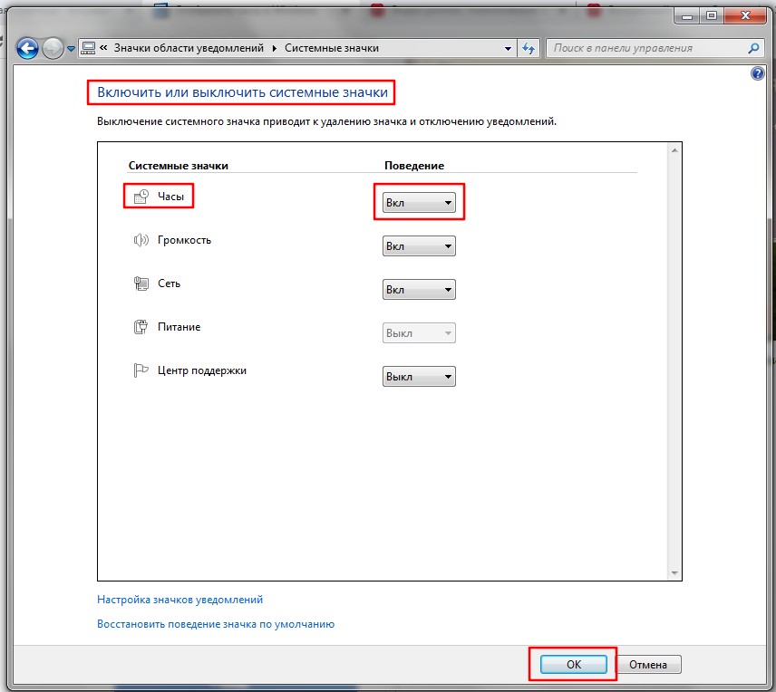Click the Action Center (Центр поддержки) flag icon
Viewport: 776px width, 692px height.
tap(141, 370)
